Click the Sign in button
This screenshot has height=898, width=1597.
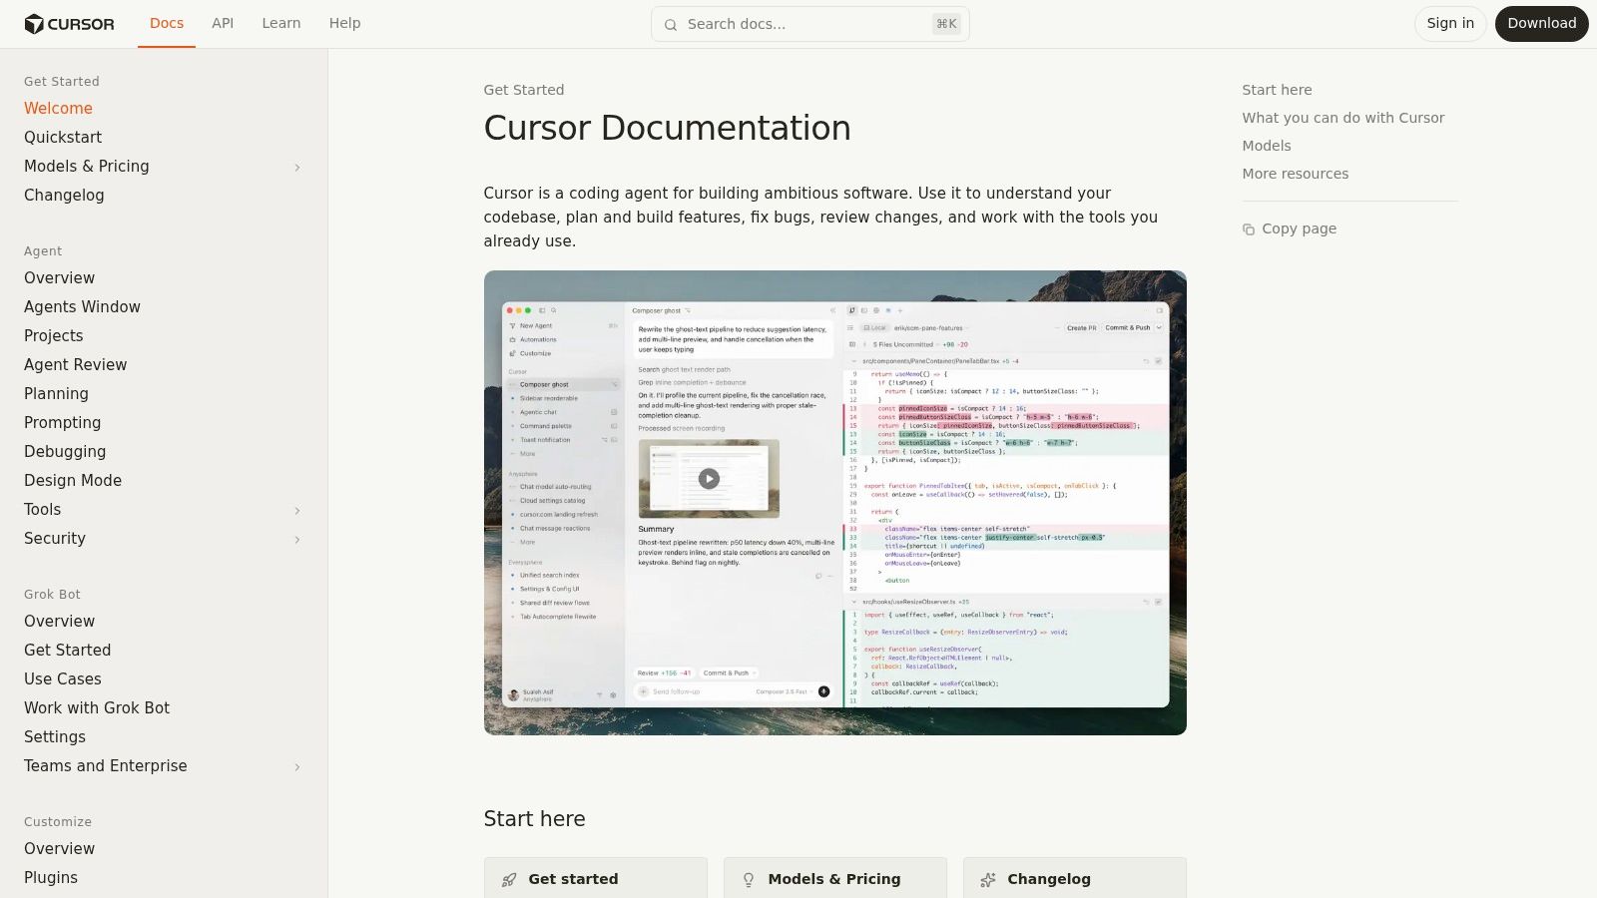point(1450,24)
